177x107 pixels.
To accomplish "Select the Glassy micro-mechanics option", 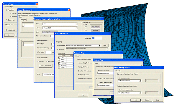I will [x=38, y=61].
